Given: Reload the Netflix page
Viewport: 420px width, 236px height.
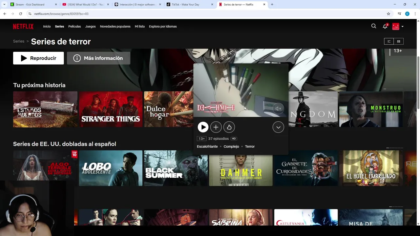Looking at the screenshot, I should 20,14.
